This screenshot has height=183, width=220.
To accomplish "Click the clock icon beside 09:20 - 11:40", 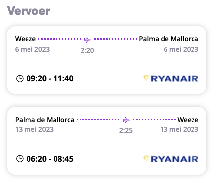I will coord(20,78).
